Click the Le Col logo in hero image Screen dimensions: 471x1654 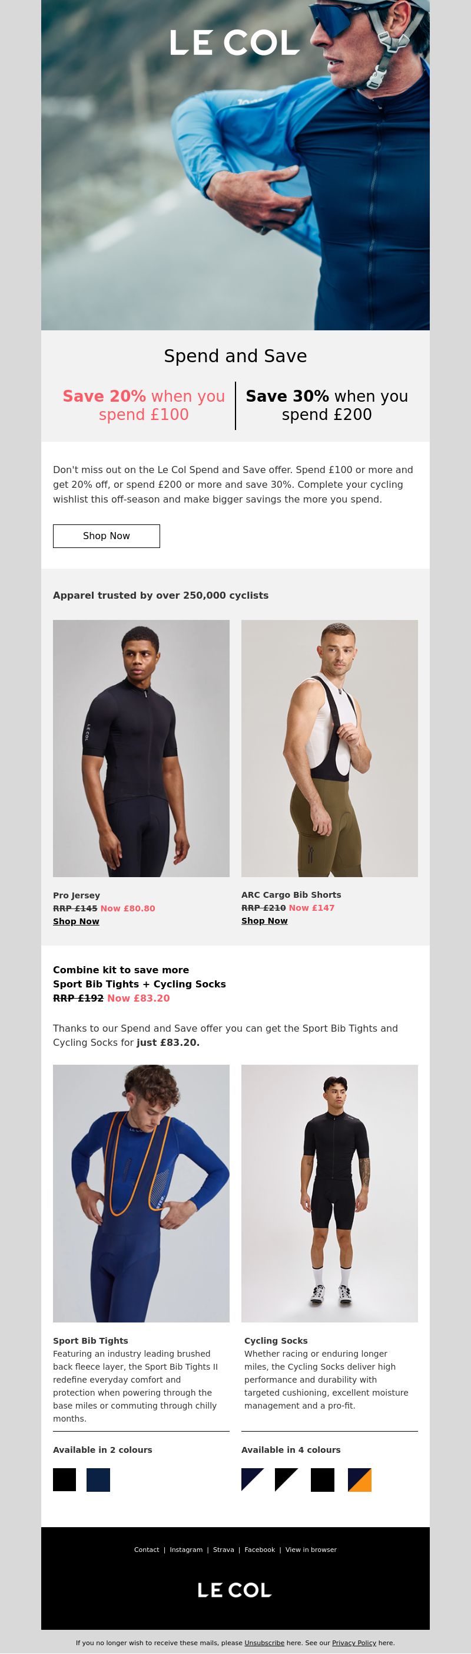pos(234,42)
